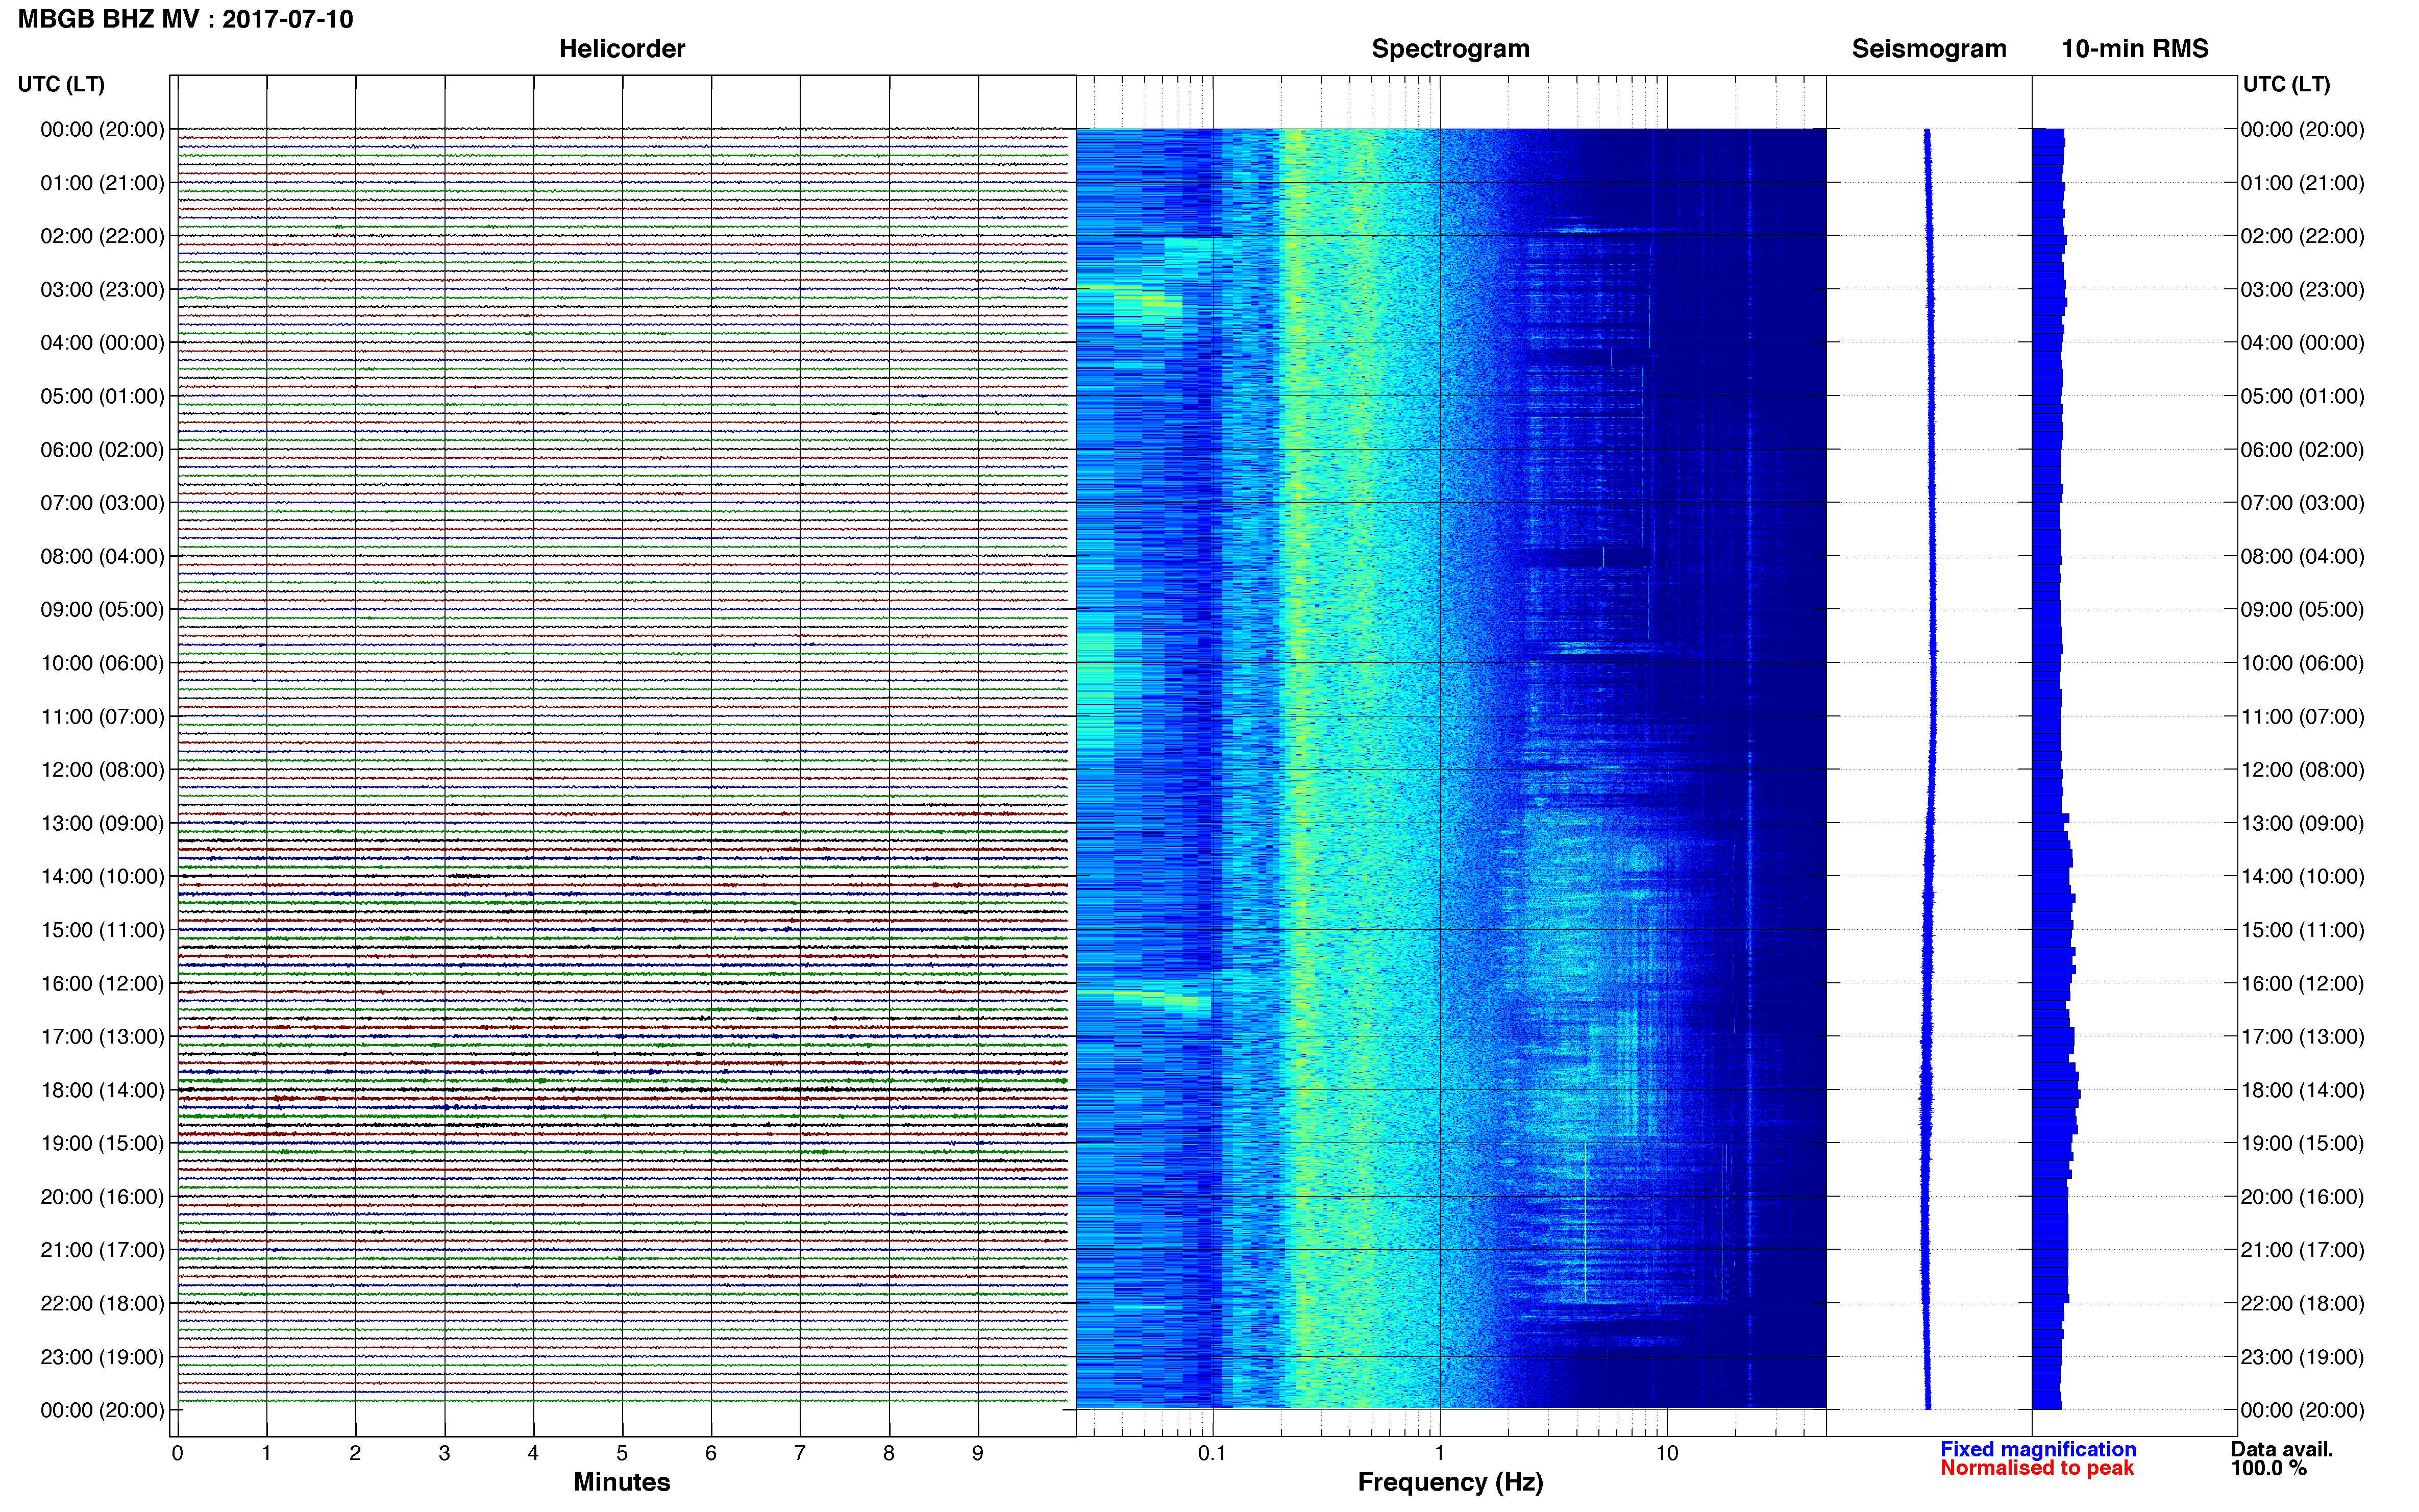The height and width of the screenshot is (1512, 2419).
Task: Click '22:00 (18:00)' on the right time axis
Action: [2302, 1304]
